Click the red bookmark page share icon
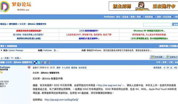The width and height of the screenshot is (178, 104). click(49, 62)
